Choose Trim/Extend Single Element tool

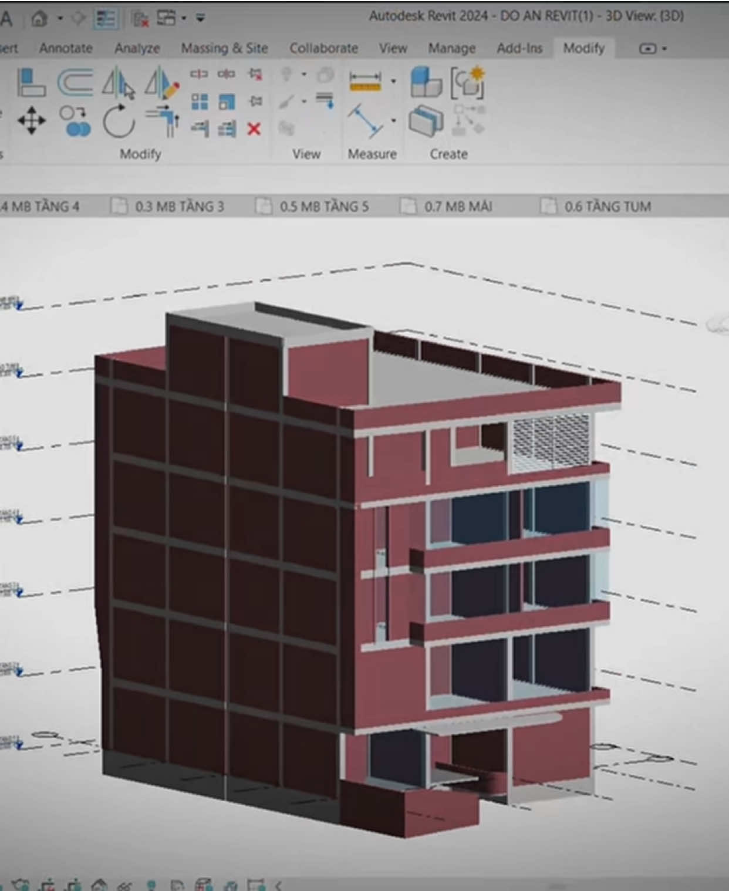(x=200, y=129)
